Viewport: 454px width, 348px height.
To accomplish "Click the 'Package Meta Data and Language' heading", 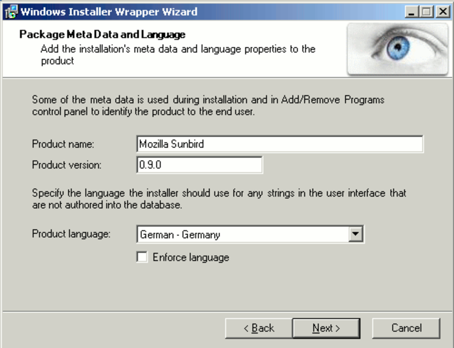I will click(x=103, y=34).
